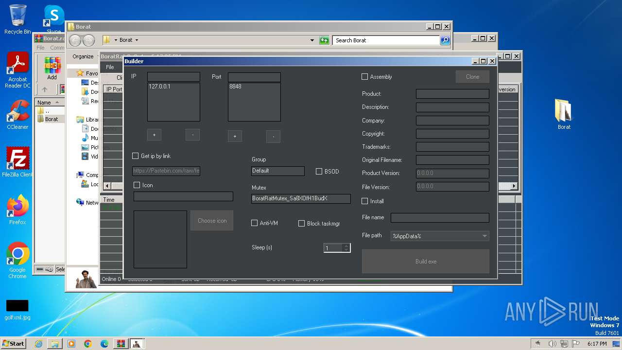Switch to the BoratRat taskbar button

point(137,344)
